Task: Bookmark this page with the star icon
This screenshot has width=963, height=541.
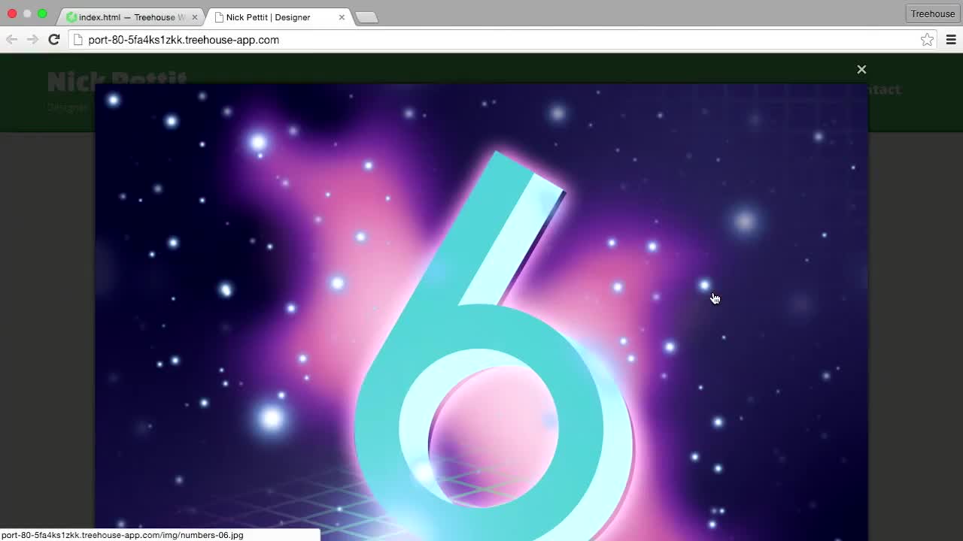Action: (927, 40)
